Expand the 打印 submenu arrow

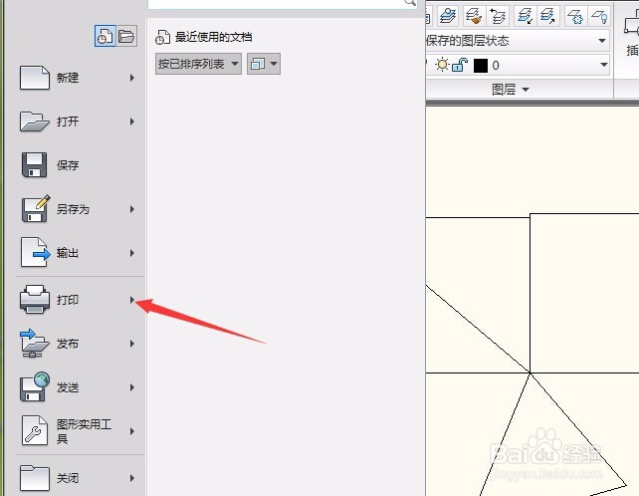tap(131, 300)
